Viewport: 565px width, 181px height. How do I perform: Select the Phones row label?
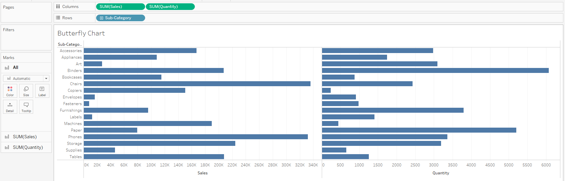click(x=75, y=137)
